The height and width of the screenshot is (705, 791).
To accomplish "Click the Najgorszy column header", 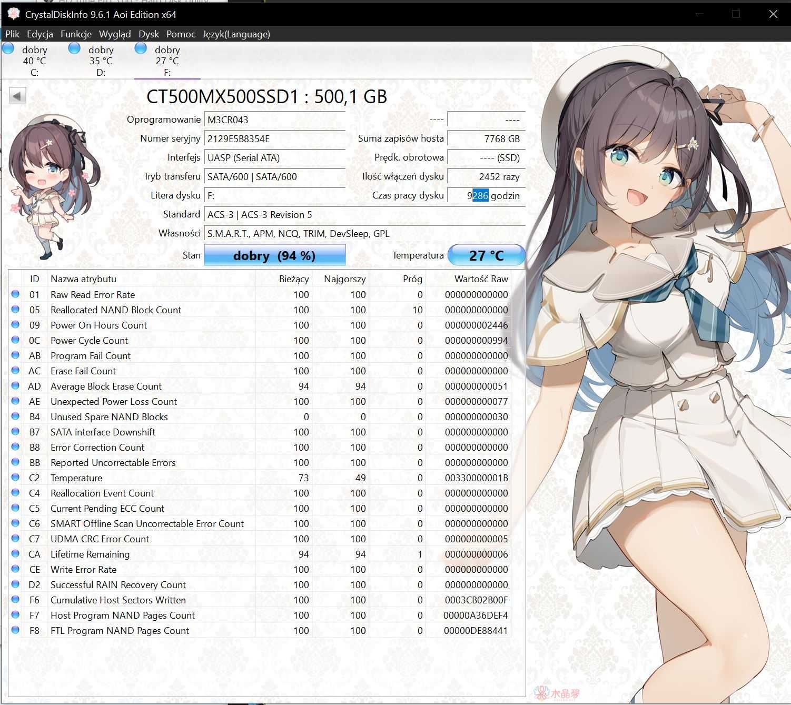I will pyautogui.click(x=340, y=279).
